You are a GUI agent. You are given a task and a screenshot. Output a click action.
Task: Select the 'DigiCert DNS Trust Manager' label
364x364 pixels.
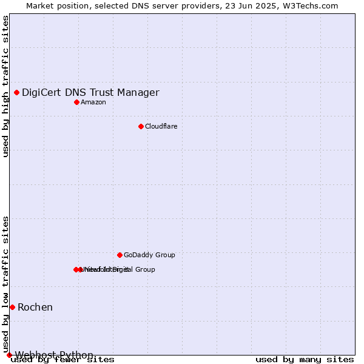click(90, 93)
